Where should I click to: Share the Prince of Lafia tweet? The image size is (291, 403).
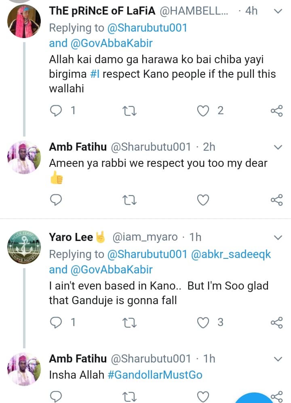[276, 111]
